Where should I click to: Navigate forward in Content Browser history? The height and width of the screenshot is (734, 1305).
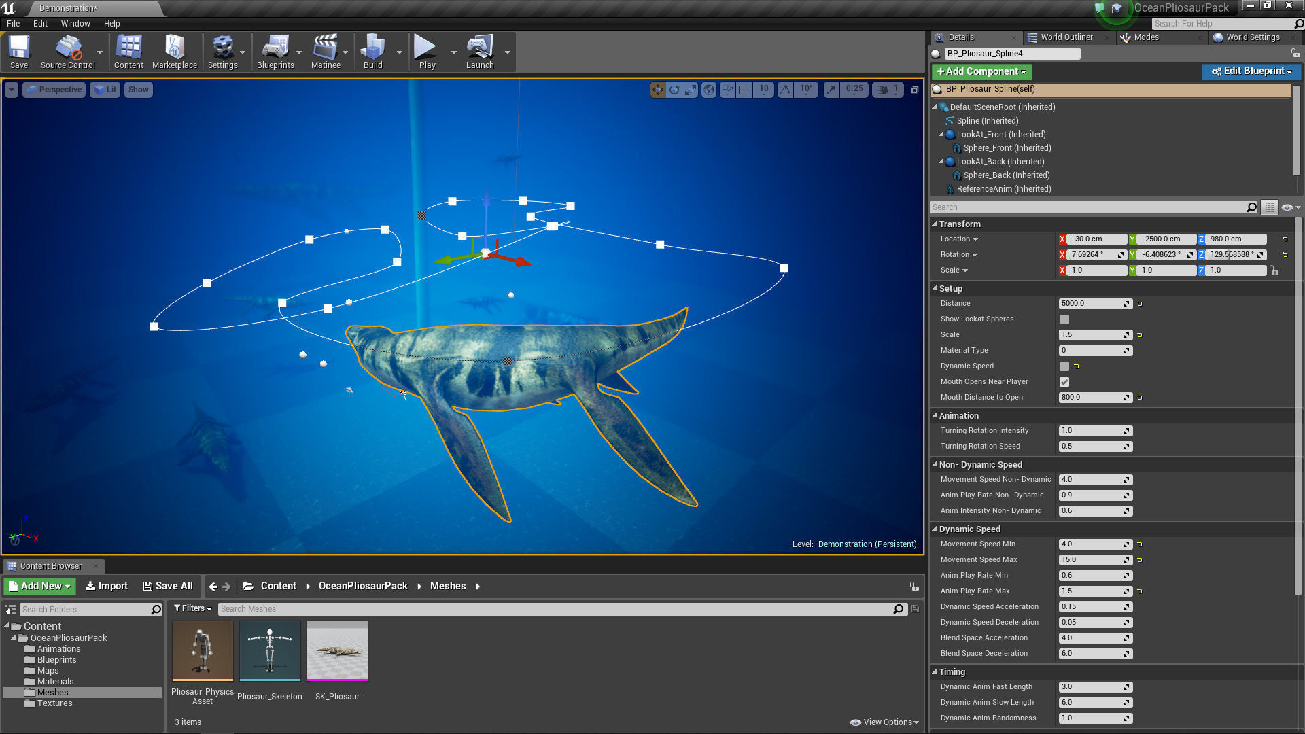[226, 586]
